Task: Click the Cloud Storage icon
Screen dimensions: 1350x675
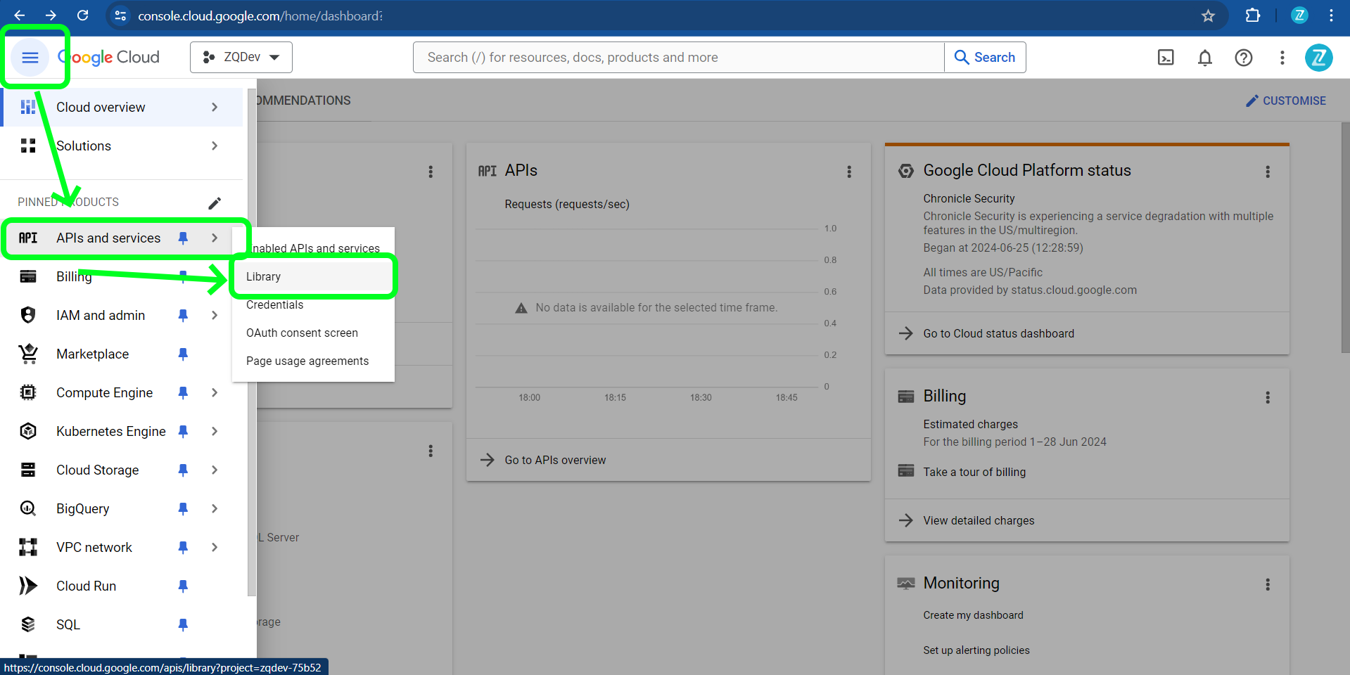Action: coord(28,470)
